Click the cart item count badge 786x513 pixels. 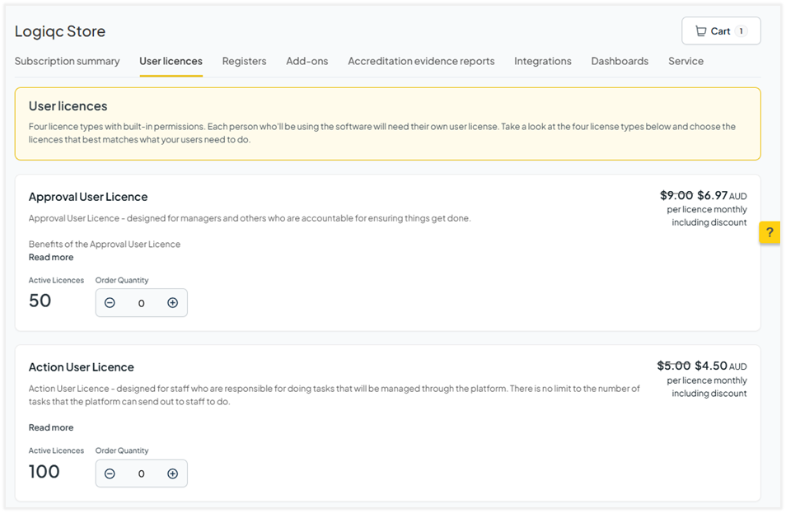point(741,31)
